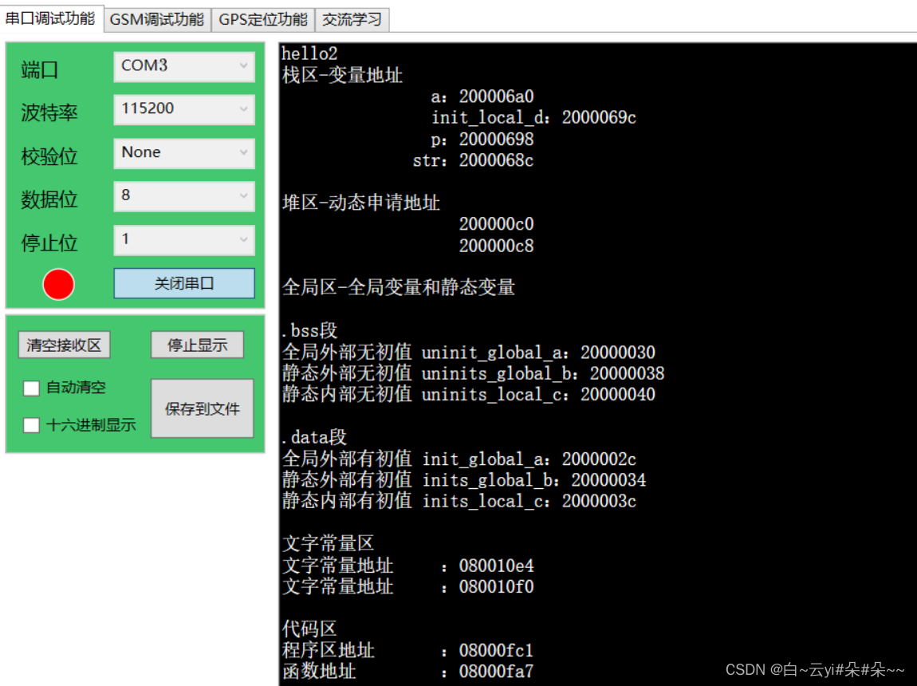This screenshot has width=917, height=686.
Task: Click the red port status indicator
Action: 58,284
